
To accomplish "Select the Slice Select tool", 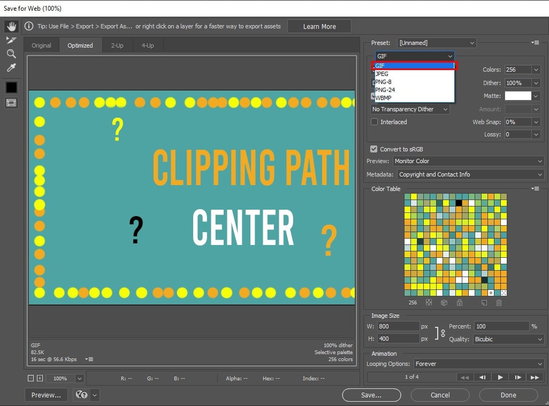I will pyautogui.click(x=11, y=40).
